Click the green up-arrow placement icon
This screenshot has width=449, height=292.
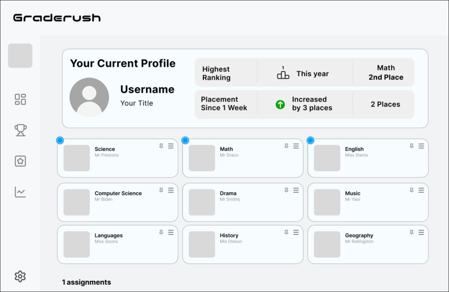[x=280, y=104]
